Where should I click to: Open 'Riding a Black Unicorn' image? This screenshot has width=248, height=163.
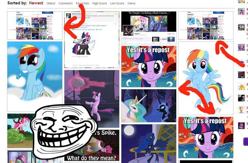tap(149, 27)
